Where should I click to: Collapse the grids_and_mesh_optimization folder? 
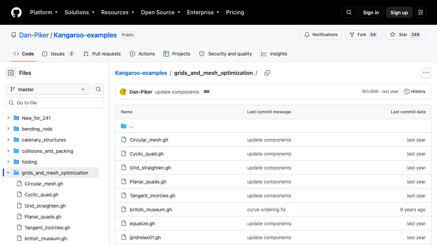pos(8,173)
